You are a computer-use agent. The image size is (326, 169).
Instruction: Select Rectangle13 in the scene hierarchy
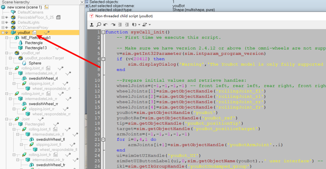(36, 48)
